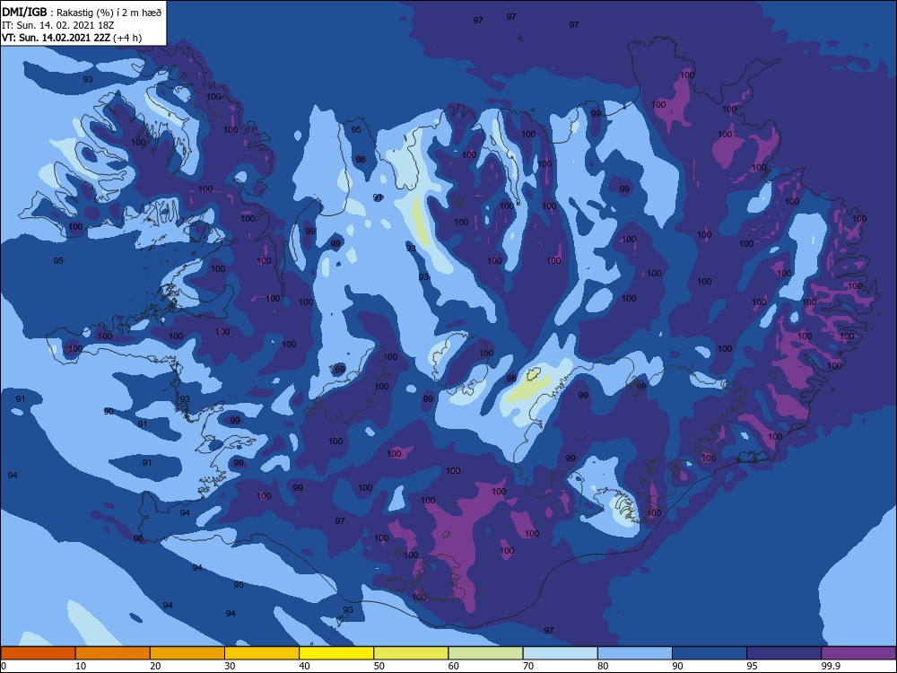The width and height of the screenshot is (897, 673).
Task: Select the orange 10–20 legend swatch
Action: coord(113,653)
